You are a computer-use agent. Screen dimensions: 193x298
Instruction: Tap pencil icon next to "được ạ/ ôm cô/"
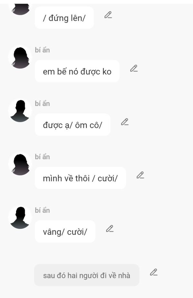(x=125, y=122)
